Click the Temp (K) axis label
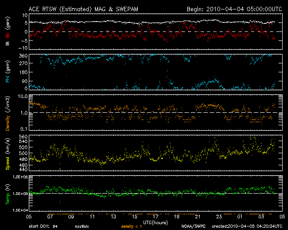Viewport: 288px width, 230px height. pyautogui.click(x=7, y=193)
